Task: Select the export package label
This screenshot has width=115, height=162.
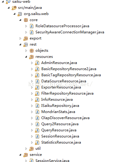Action: [x=35, y=39]
